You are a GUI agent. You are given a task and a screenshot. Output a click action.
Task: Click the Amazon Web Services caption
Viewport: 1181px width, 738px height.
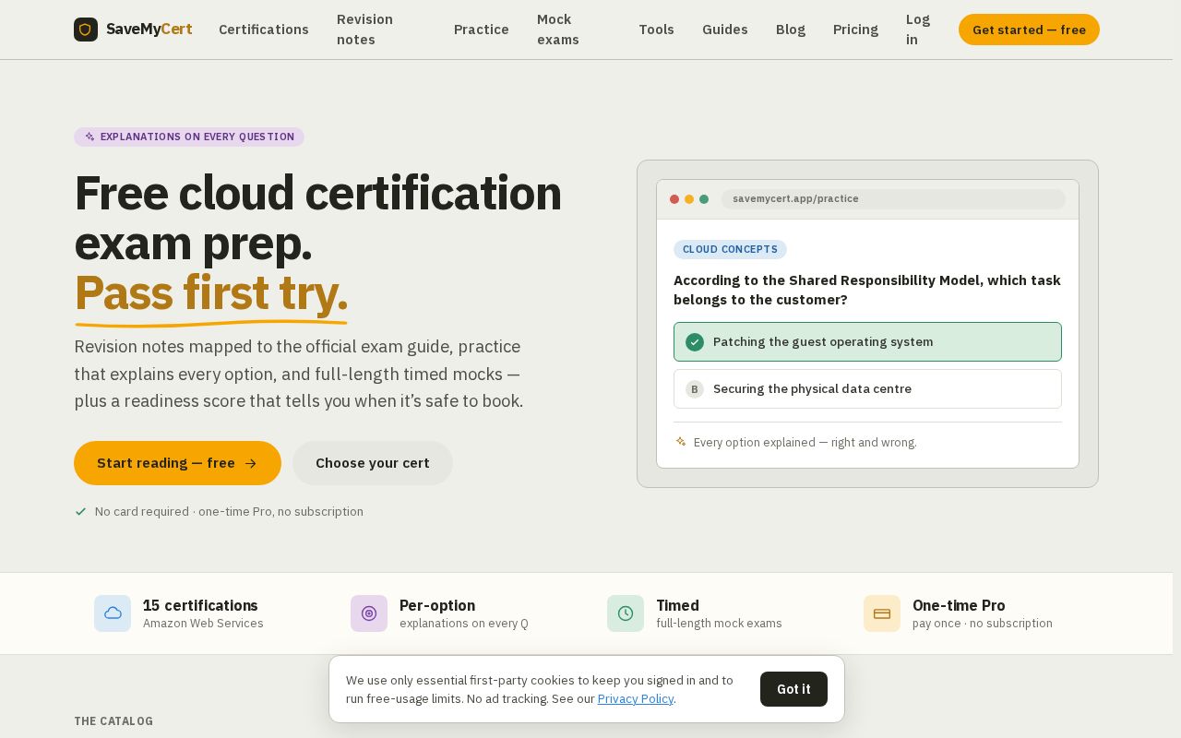pos(203,624)
